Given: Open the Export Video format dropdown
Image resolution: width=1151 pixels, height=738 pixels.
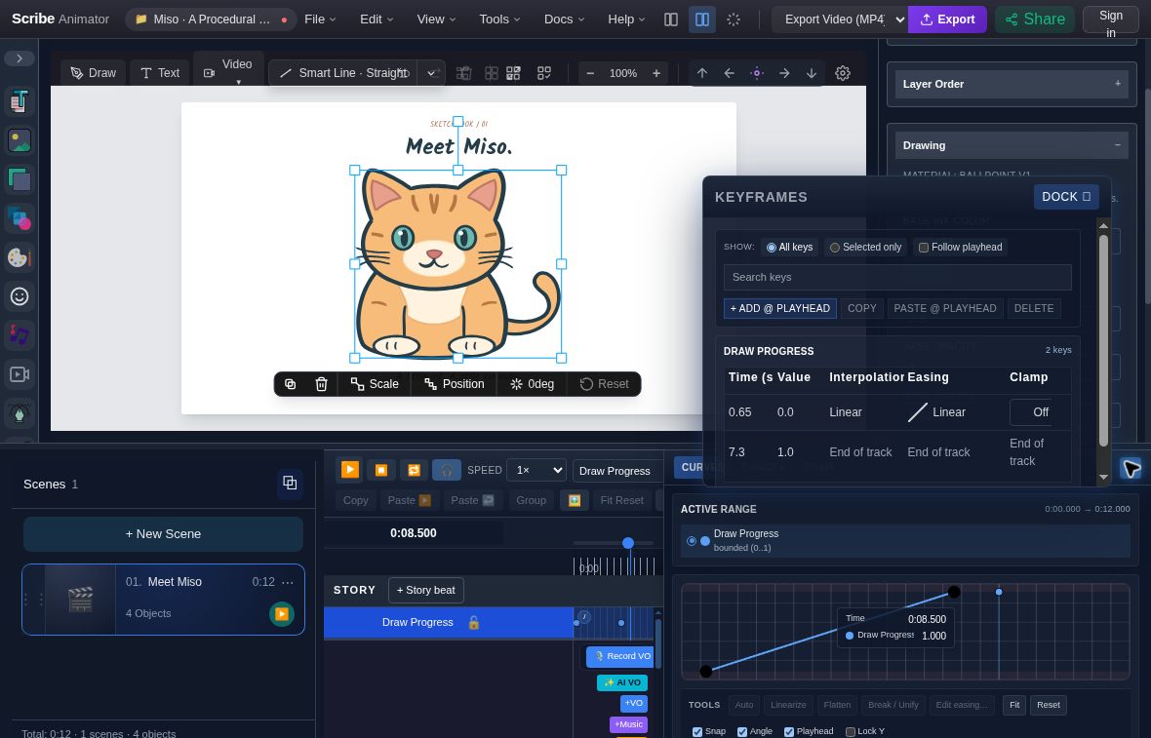Looking at the screenshot, I should 840,19.
